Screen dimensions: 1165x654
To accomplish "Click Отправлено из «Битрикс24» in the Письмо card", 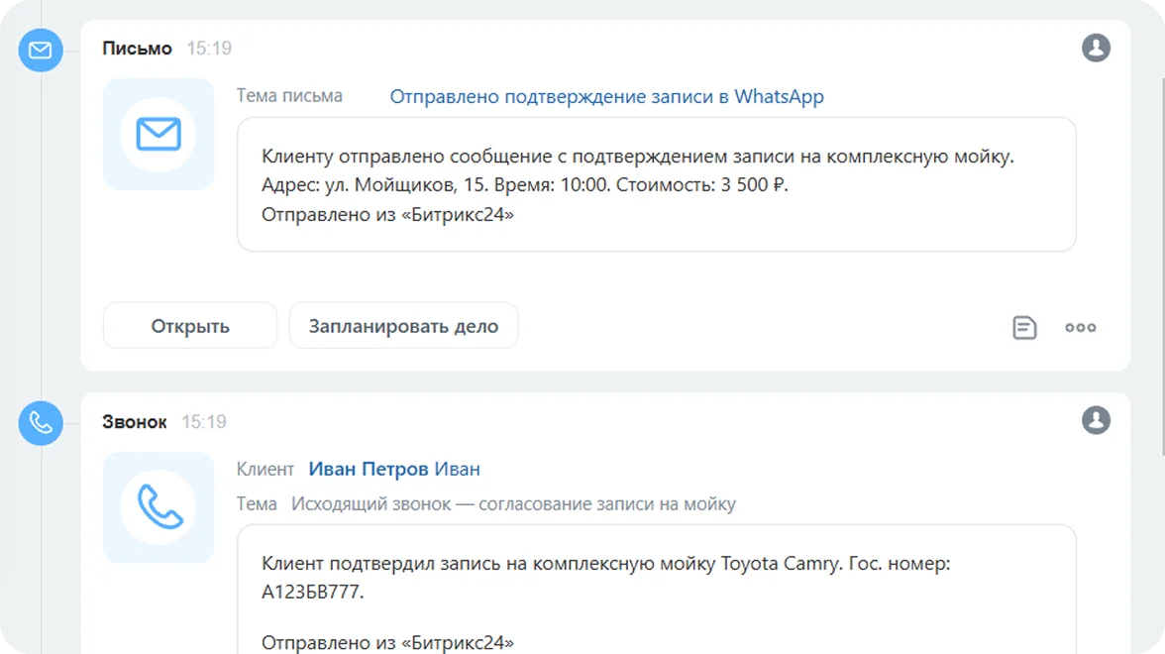I will 387,215.
